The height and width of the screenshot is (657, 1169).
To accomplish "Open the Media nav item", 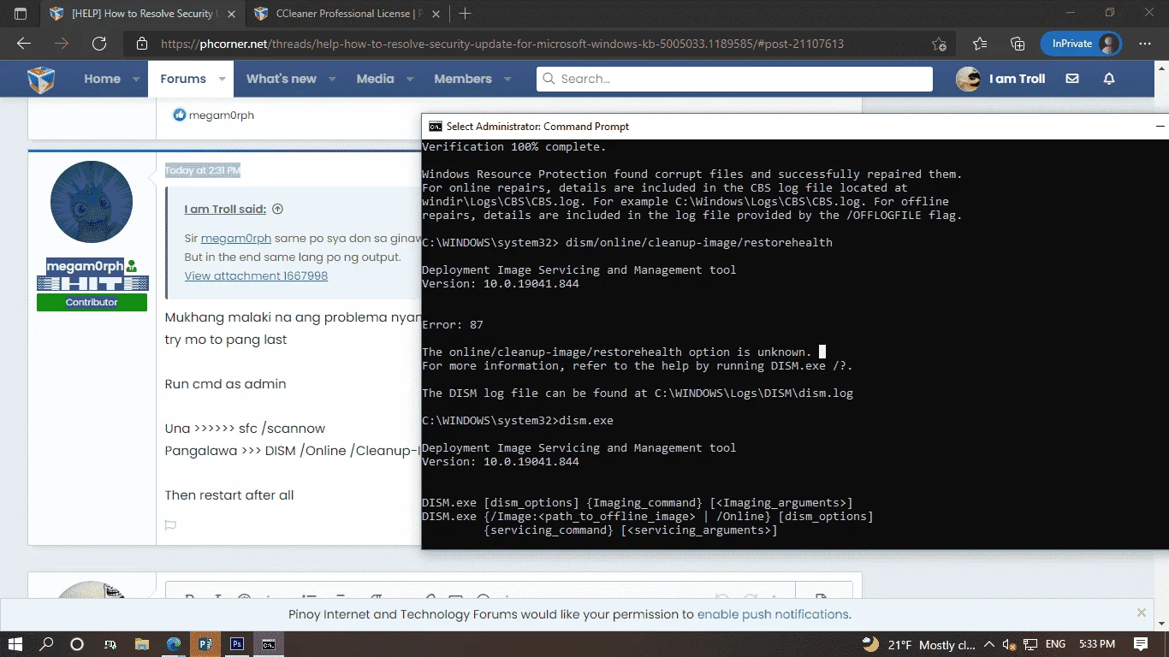I will 375,79.
